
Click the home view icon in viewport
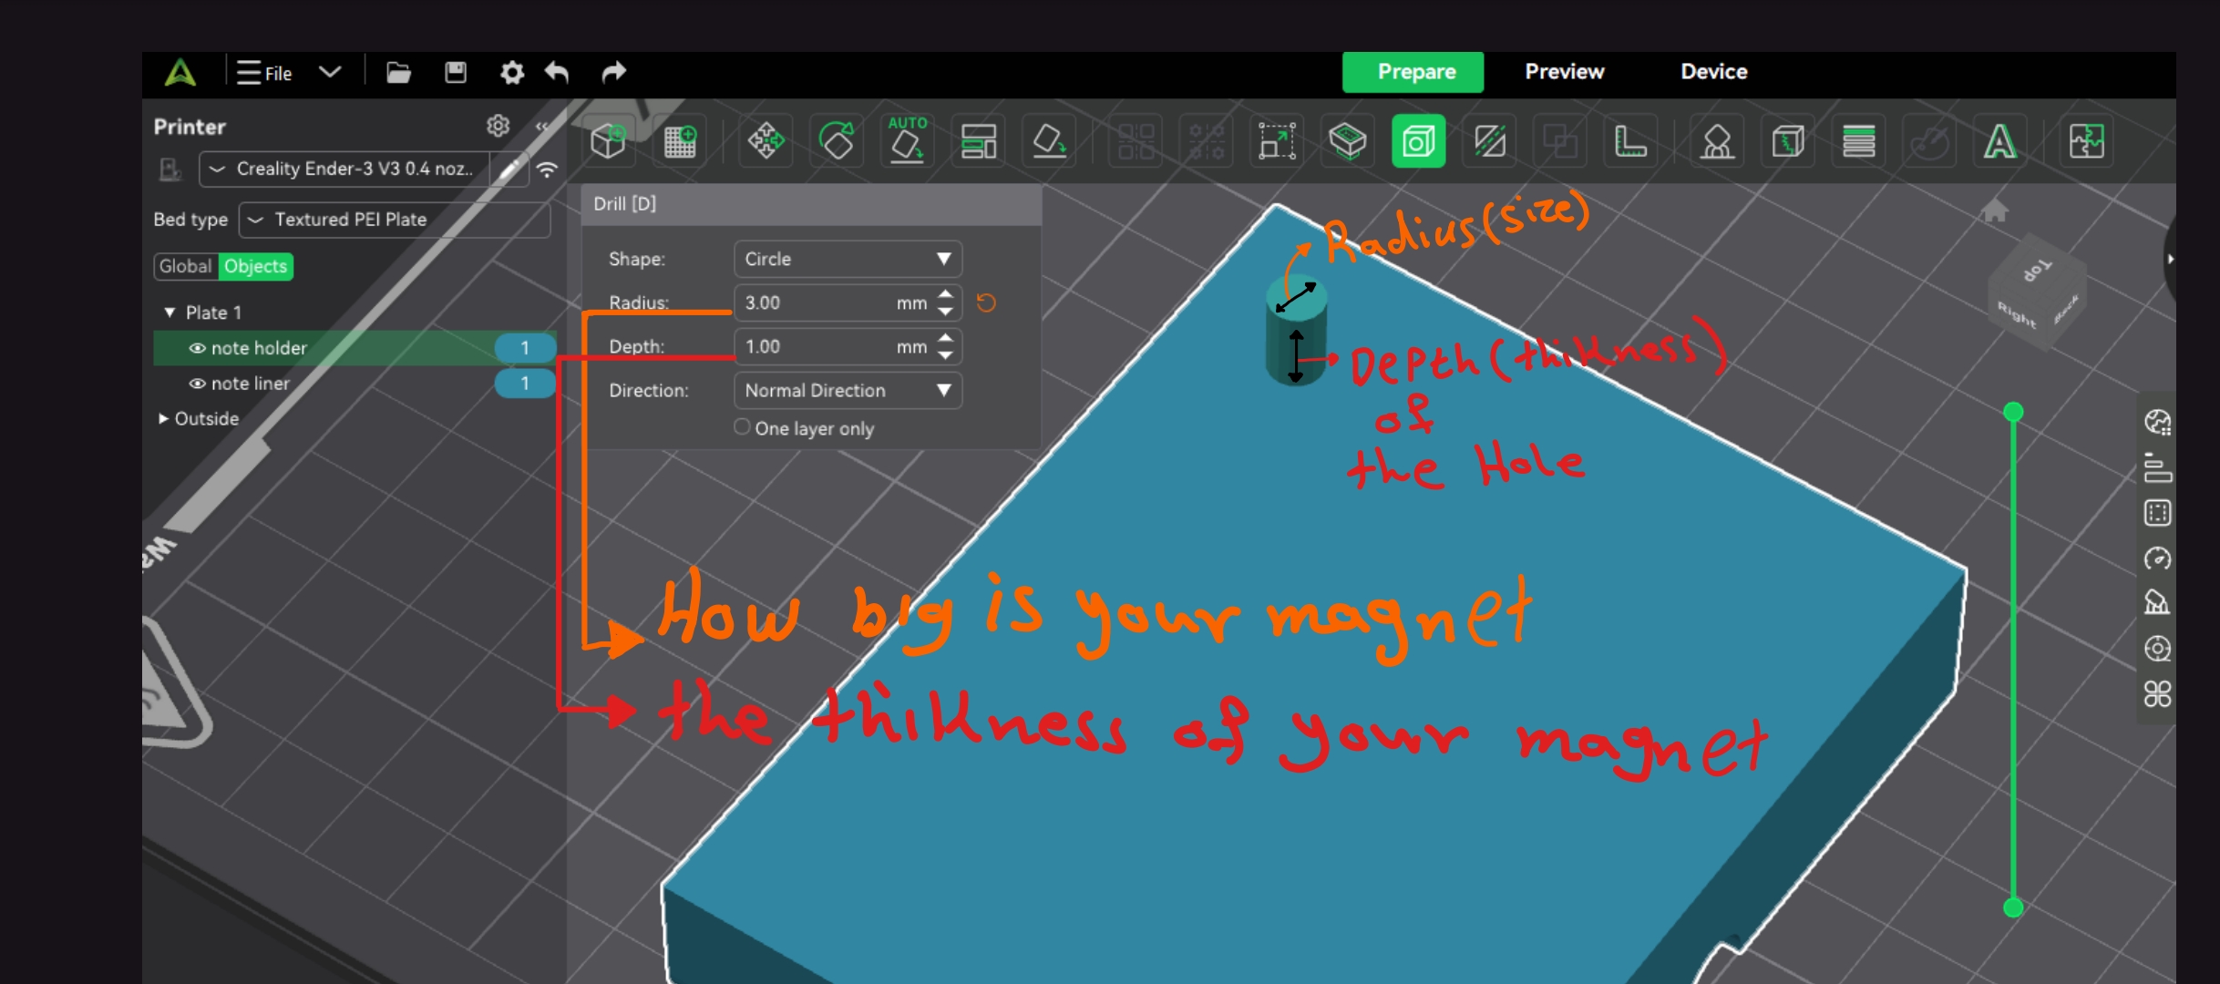(x=1994, y=211)
